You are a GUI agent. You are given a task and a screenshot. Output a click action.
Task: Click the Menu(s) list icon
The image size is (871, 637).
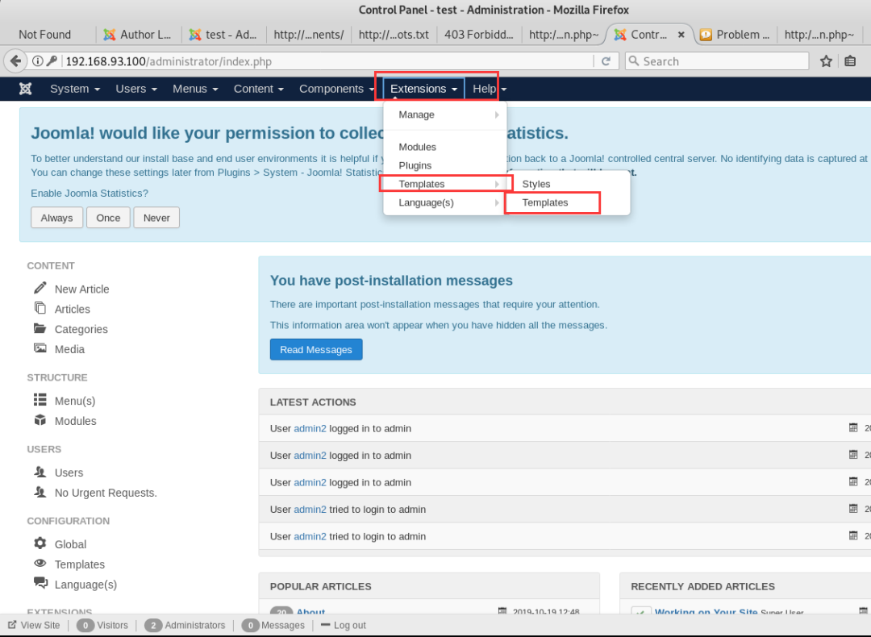pos(40,399)
